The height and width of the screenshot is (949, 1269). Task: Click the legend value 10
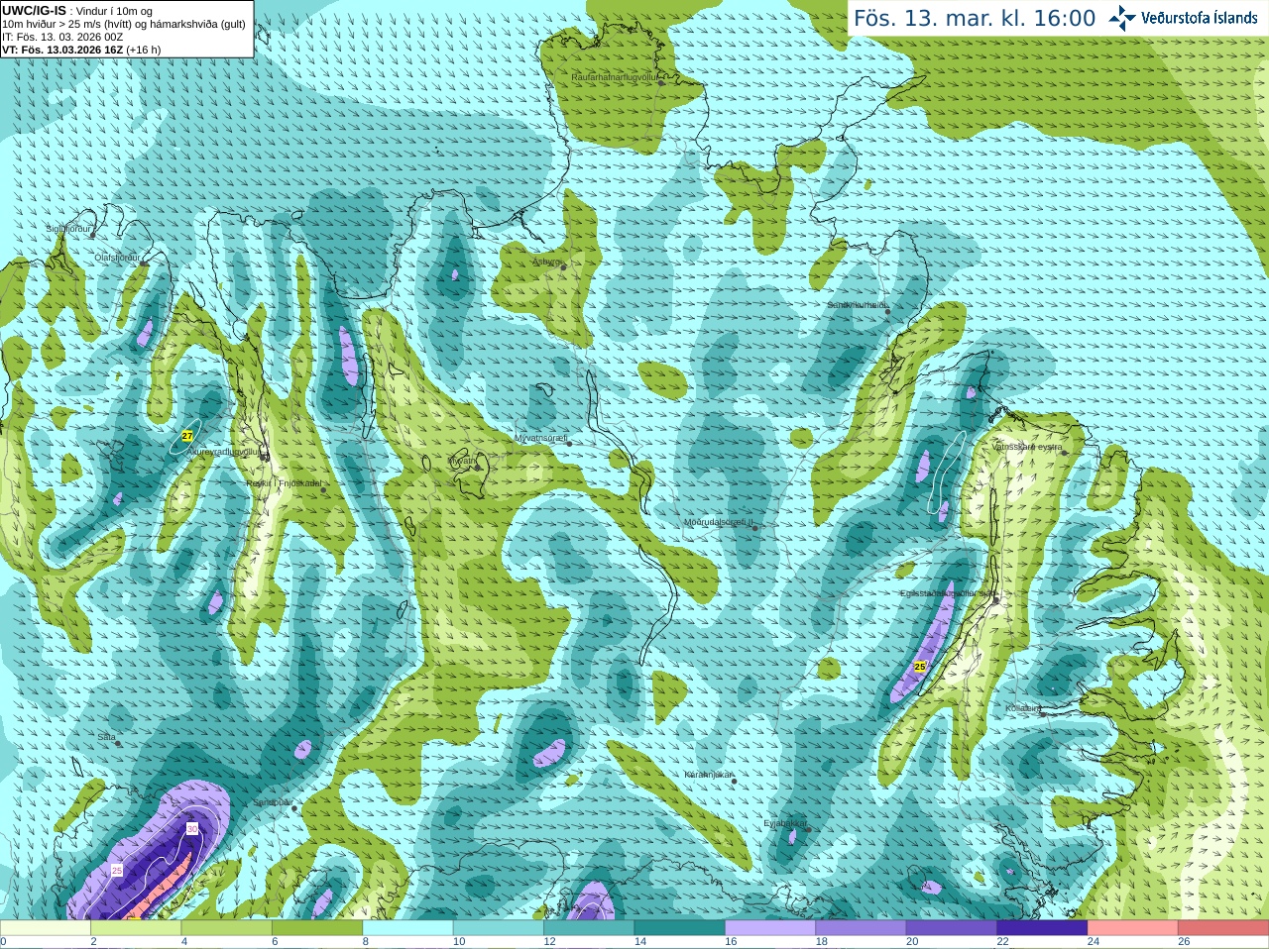459,942
